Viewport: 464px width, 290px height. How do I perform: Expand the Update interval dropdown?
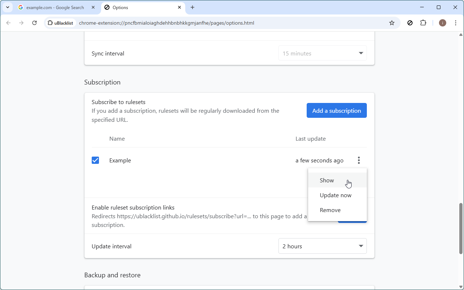(322, 246)
